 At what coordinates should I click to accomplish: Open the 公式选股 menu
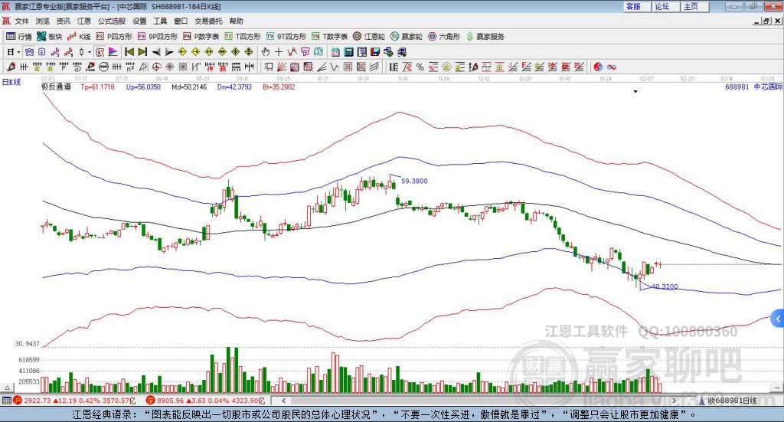(112, 21)
